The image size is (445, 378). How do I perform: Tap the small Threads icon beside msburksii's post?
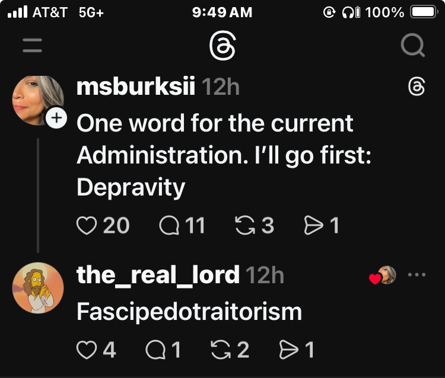[x=417, y=88]
